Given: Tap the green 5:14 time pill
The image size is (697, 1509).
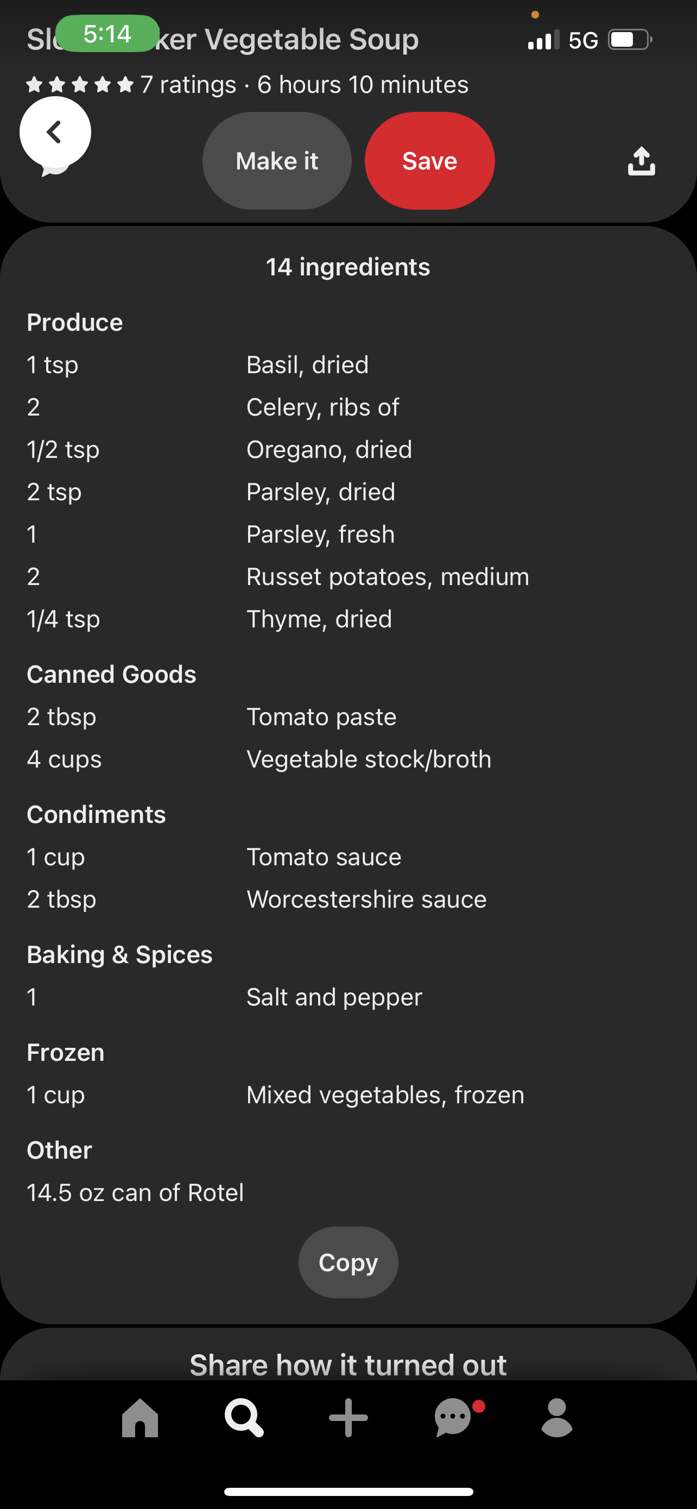Looking at the screenshot, I should 107,34.
